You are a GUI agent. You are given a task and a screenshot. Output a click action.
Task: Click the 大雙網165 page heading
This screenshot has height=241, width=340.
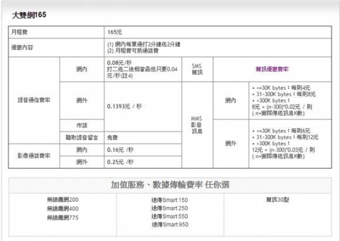tap(29, 15)
